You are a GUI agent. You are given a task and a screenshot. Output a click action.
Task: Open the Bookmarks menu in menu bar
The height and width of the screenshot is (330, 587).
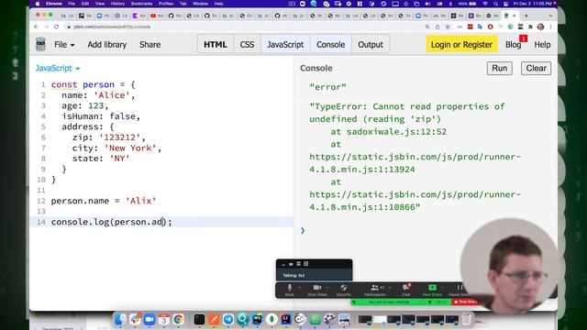coord(141,4)
